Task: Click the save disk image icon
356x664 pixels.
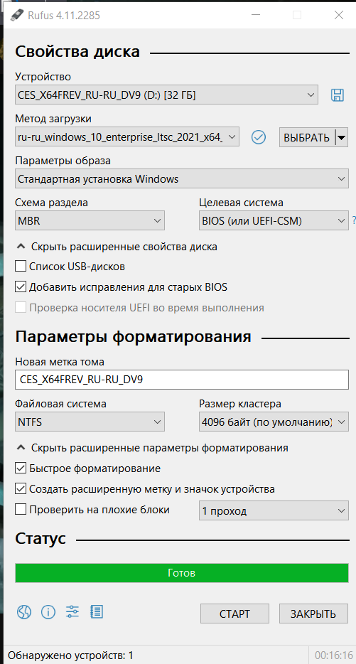Action: (338, 95)
